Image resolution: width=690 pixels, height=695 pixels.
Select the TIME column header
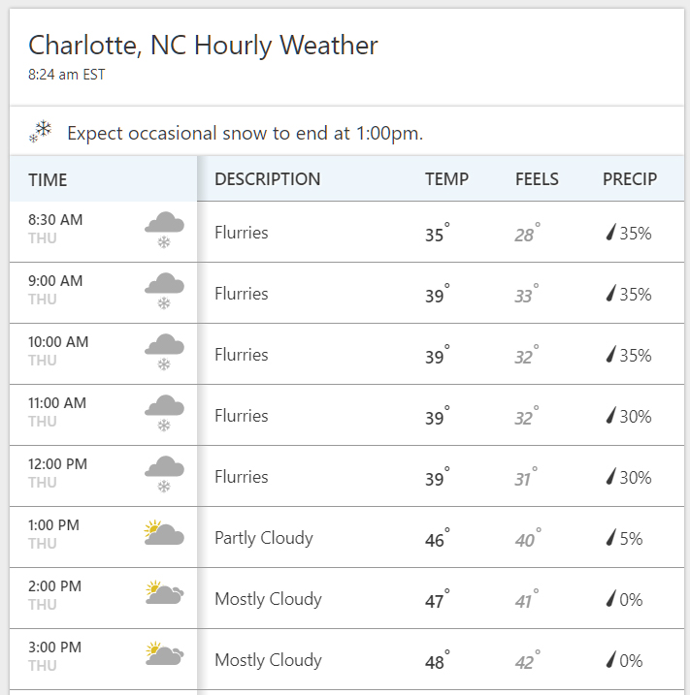coord(48,180)
